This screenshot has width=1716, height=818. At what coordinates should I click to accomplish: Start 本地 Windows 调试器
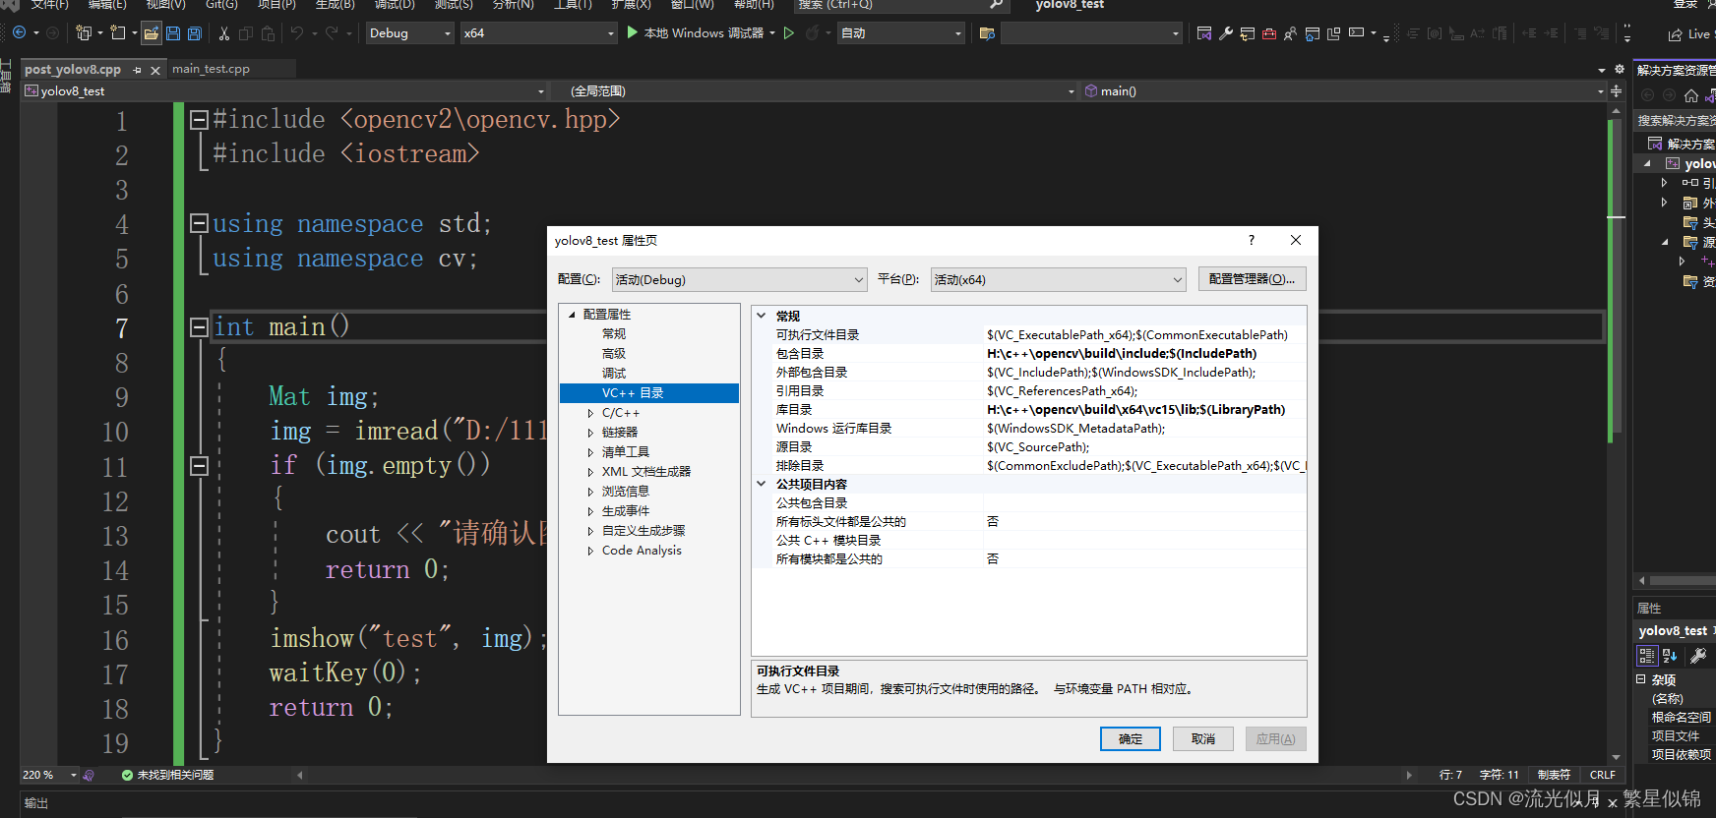(x=695, y=33)
